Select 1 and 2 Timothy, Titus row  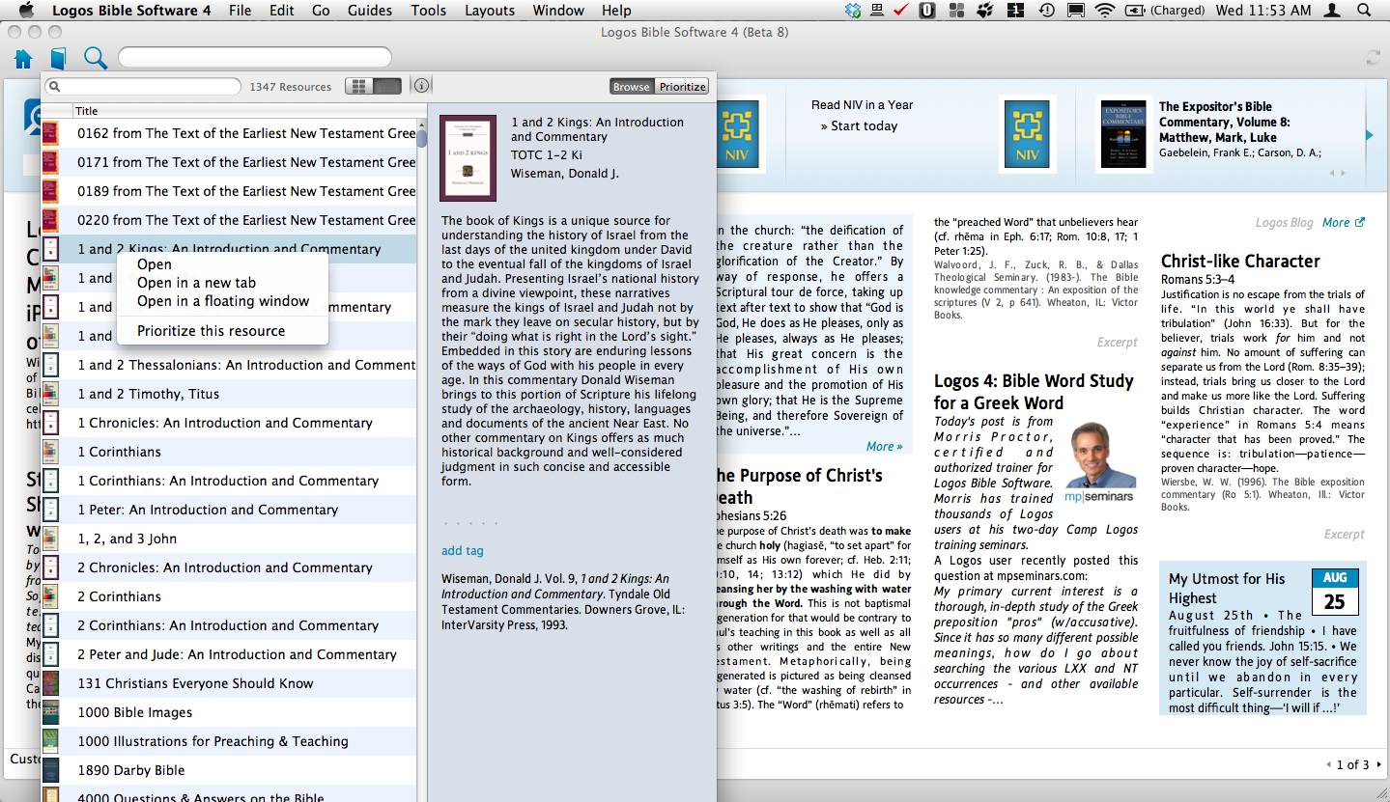(x=229, y=394)
